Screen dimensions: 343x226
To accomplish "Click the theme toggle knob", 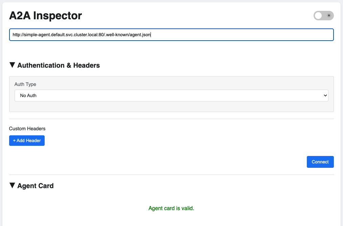I will click(318, 16).
